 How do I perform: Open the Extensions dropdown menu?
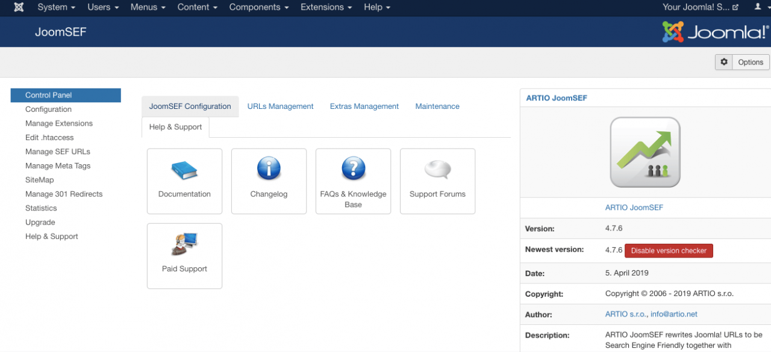tap(326, 7)
